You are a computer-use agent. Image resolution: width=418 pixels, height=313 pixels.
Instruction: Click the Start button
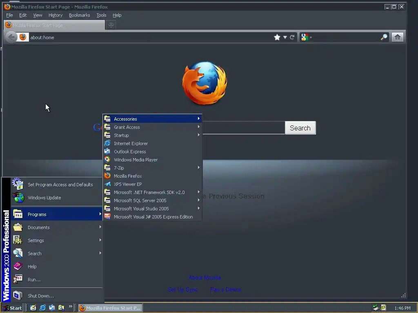12,308
